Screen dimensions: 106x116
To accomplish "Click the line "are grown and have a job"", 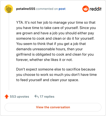I will pos(55,33).
